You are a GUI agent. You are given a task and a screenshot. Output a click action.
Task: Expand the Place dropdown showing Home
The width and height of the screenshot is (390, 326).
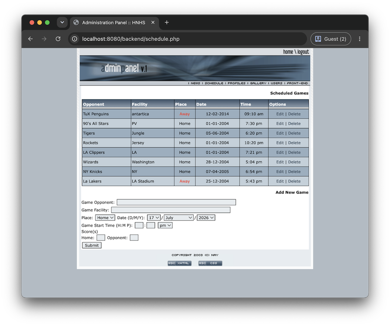pyautogui.click(x=105, y=218)
